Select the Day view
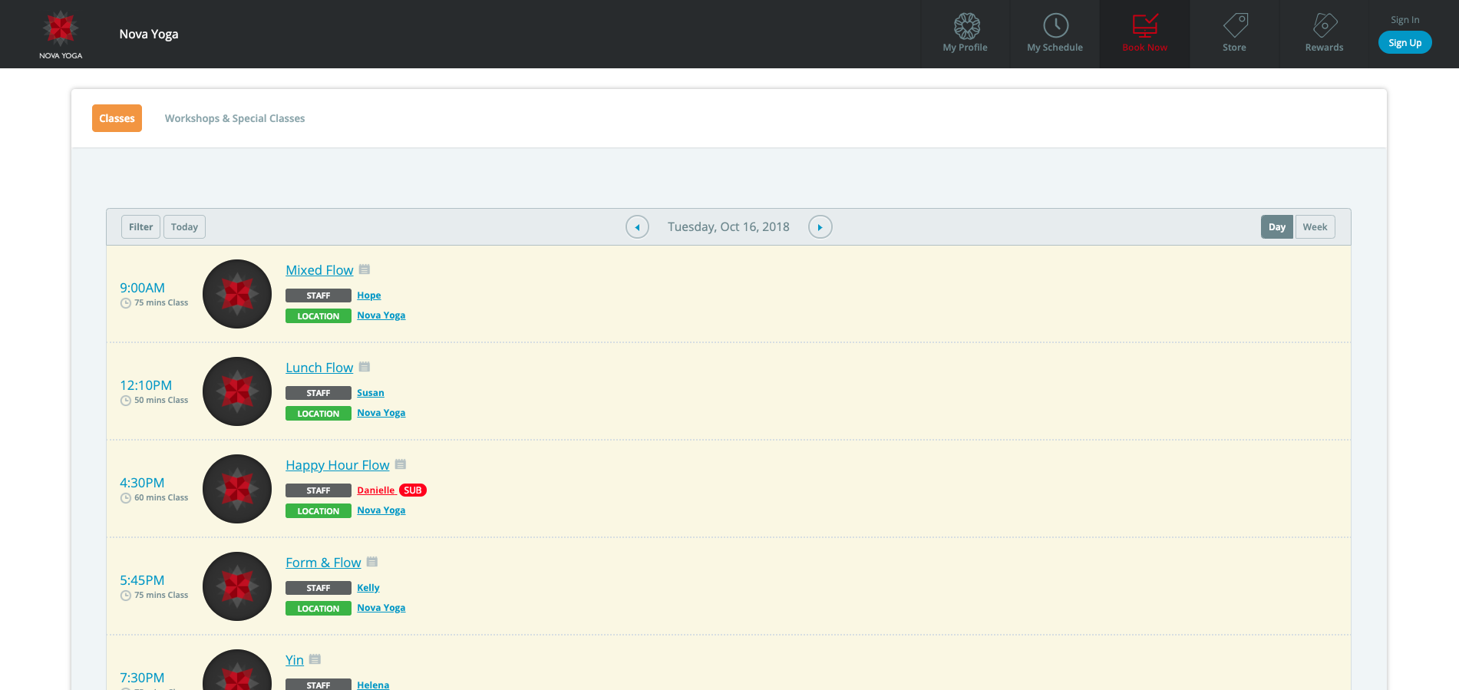The image size is (1459, 690). [1277, 227]
